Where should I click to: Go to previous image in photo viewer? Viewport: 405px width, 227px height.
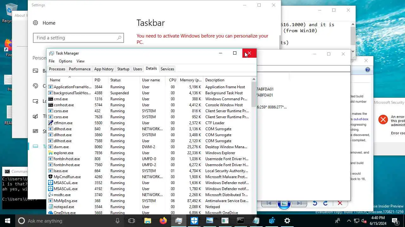(x=269, y=203)
